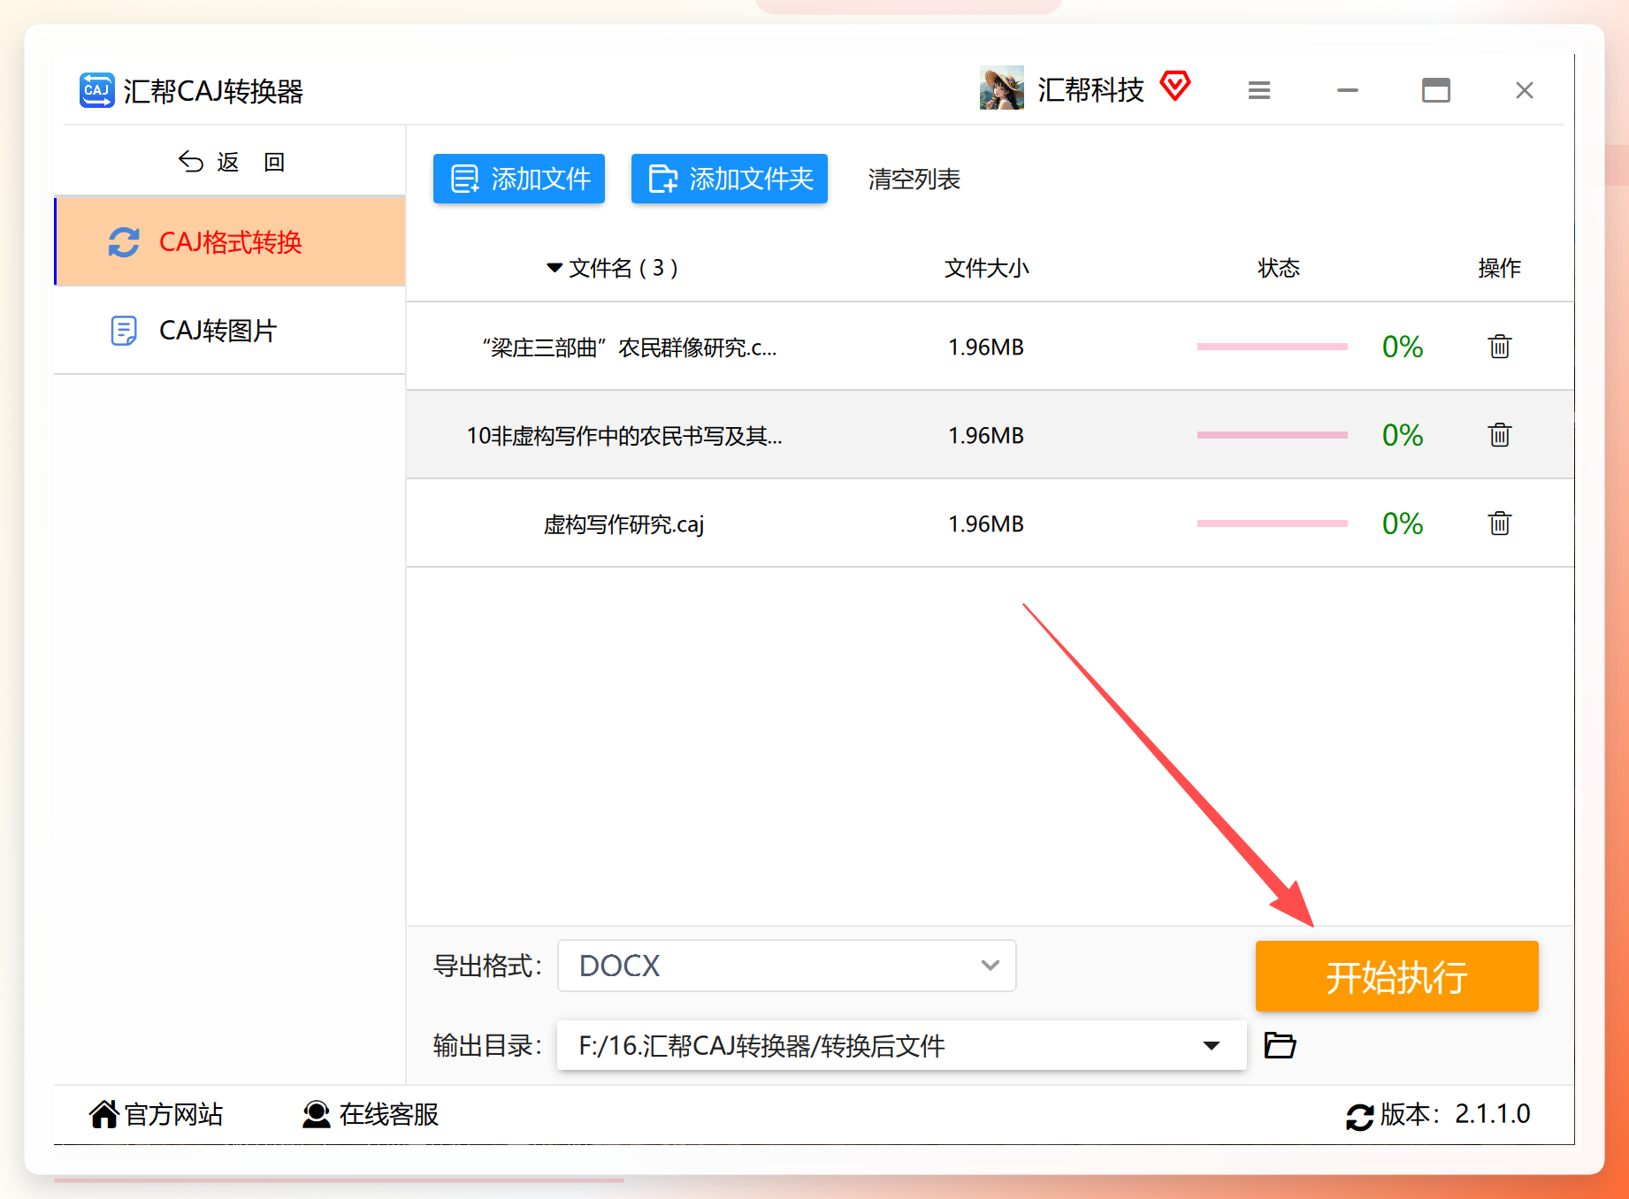This screenshot has width=1629, height=1199.
Task: Click the 添加文件夹 button
Action: [730, 179]
